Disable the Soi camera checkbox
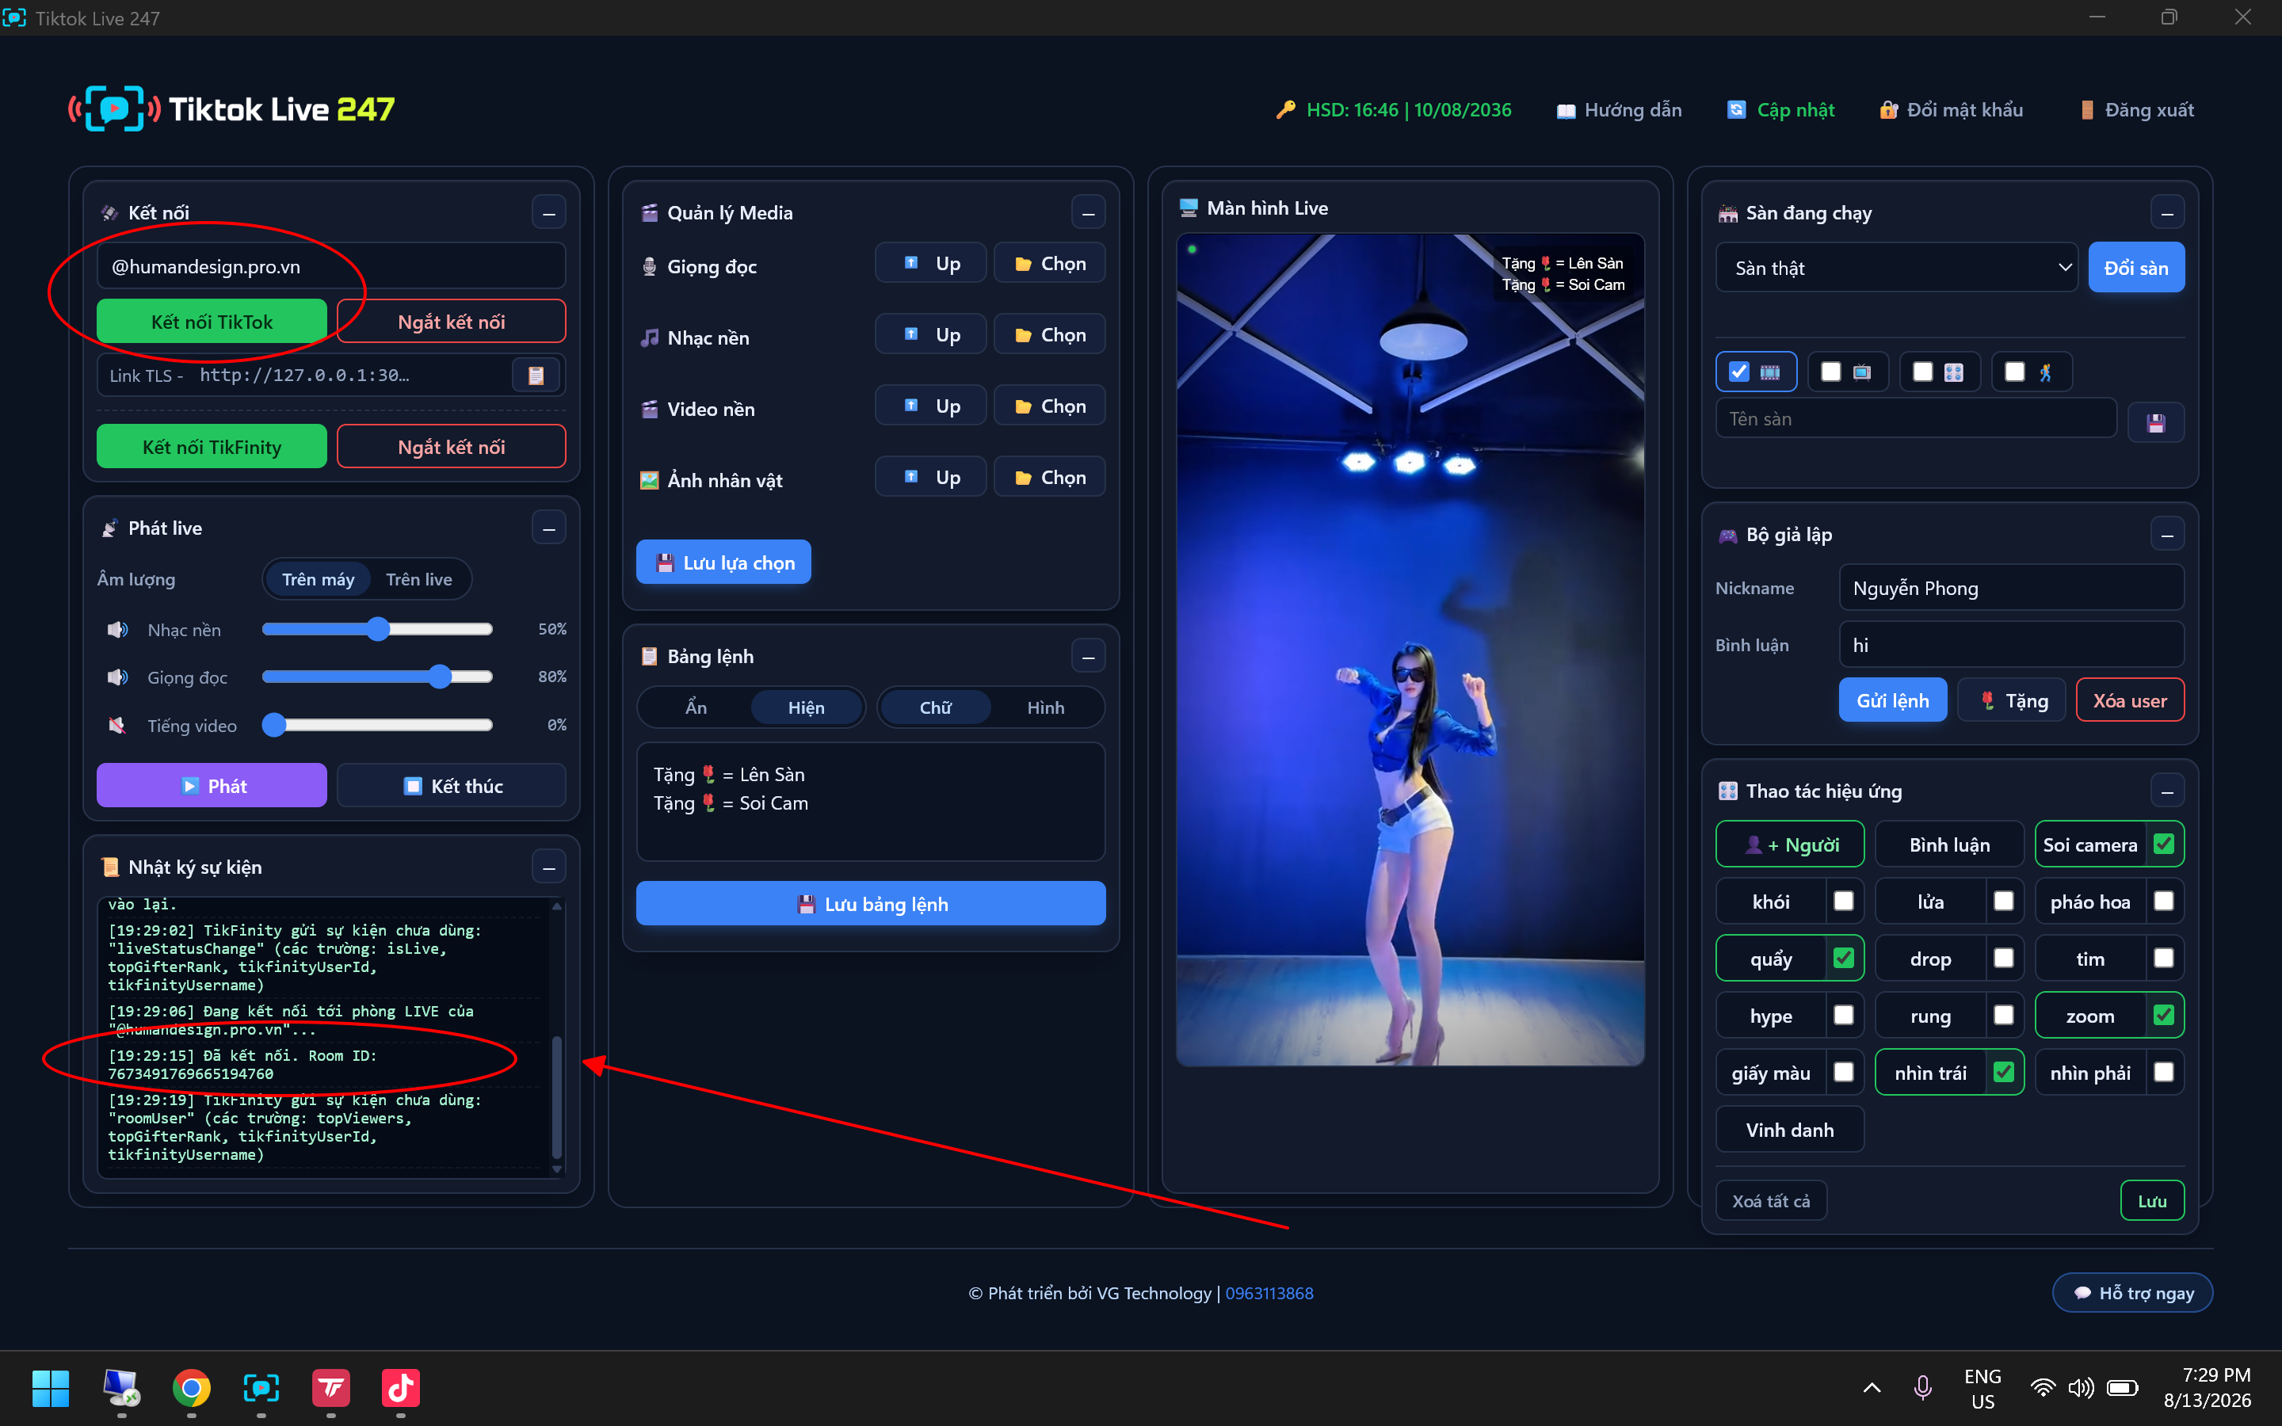This screenshot has width=2282, height=1426. point(2164,844)
